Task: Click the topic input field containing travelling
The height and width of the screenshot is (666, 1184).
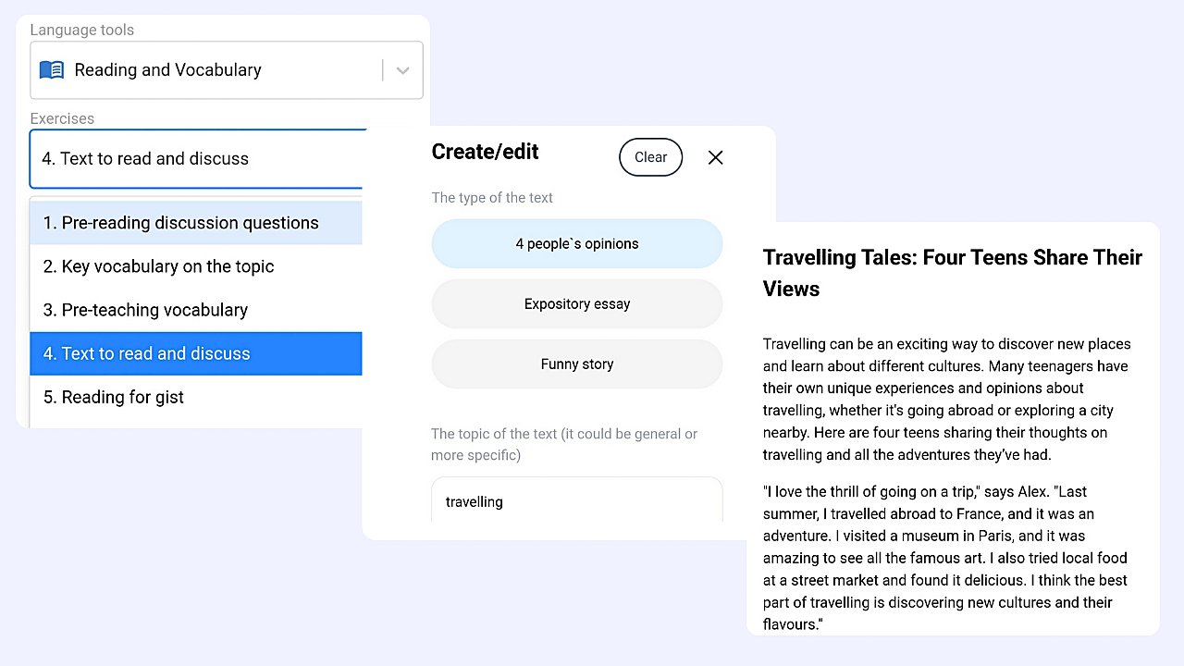Action: click(577, 500)
